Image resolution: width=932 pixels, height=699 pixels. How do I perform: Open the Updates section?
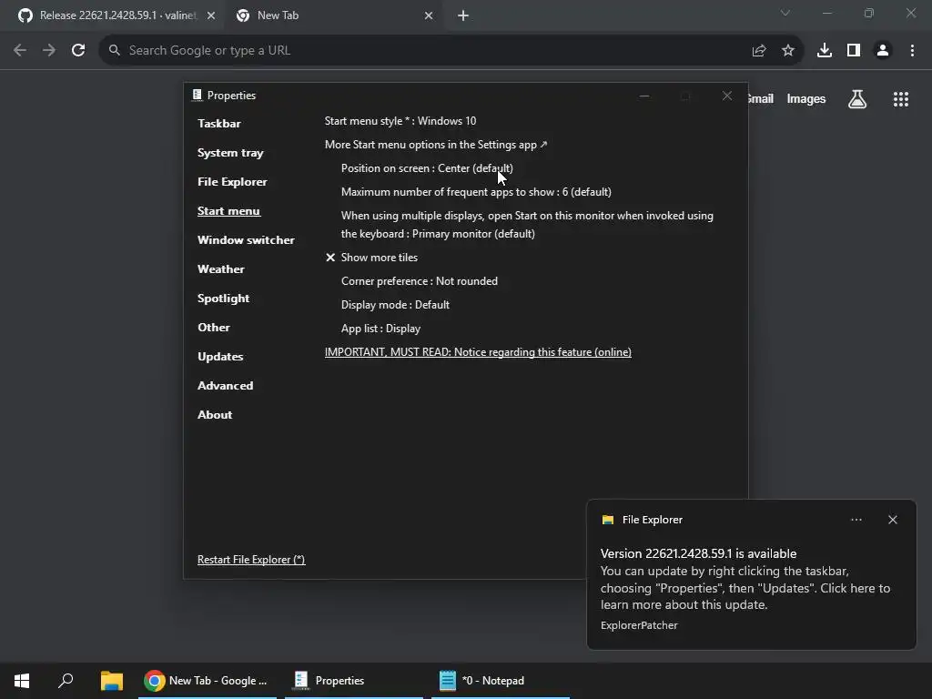220,357
